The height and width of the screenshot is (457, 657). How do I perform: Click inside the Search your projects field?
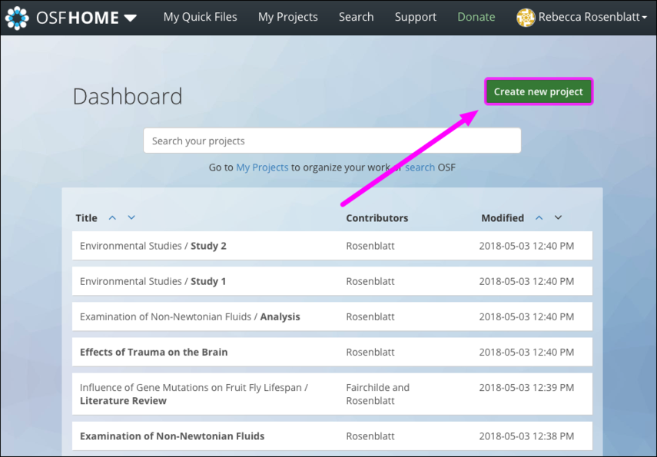[x=332, y=140]
